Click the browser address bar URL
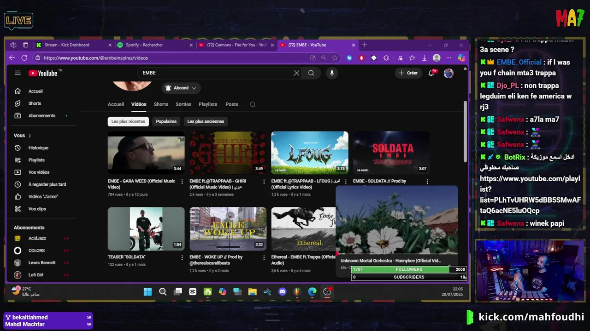The width and height of the screenshot is (590, 331). pos(96,58)
